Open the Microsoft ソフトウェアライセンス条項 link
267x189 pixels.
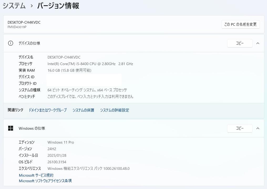click(x=45, y=181)
